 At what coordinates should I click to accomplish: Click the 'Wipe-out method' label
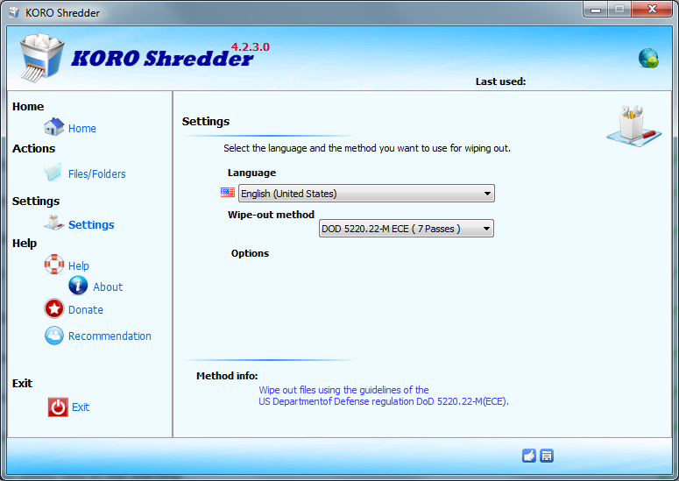coord(271,215)
